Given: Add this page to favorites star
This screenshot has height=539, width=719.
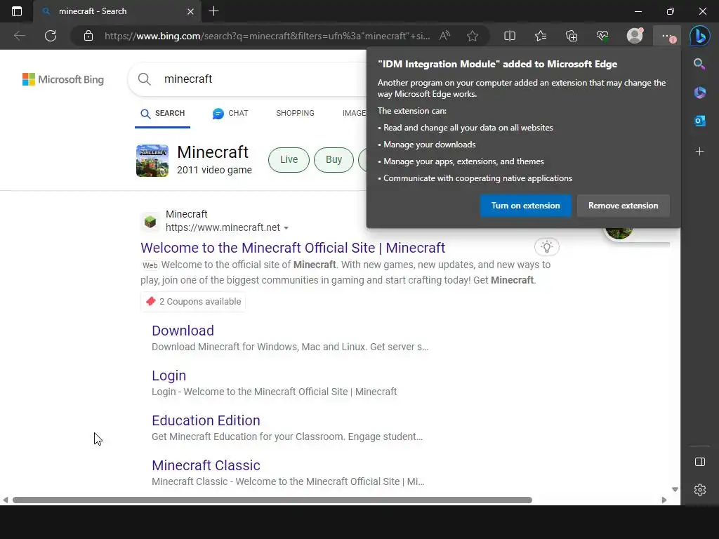Looking at the screenshot, I should (x=473, y=36).
